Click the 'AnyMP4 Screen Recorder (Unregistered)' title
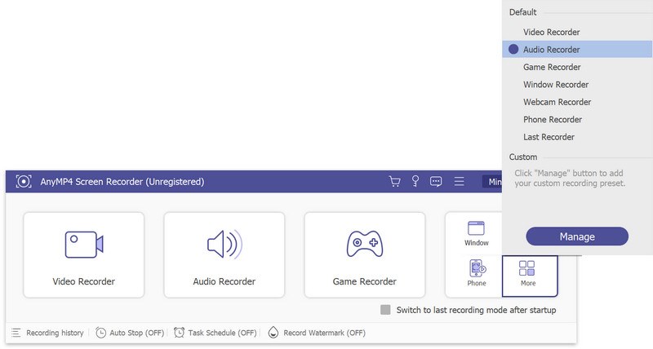 pos(122,182)
